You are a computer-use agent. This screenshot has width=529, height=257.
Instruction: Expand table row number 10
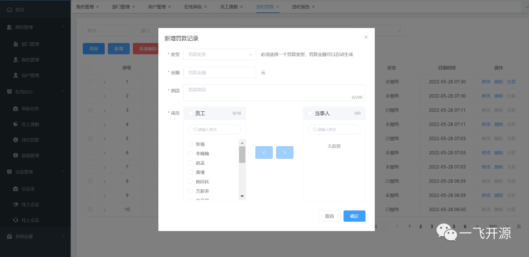(105, 210)
